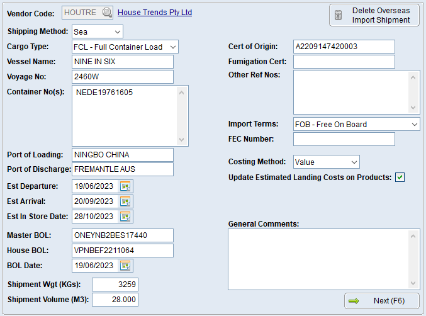Open the Costing Method dropdown
The width and height of the screenshot is (426, 316).
[354, 162]
